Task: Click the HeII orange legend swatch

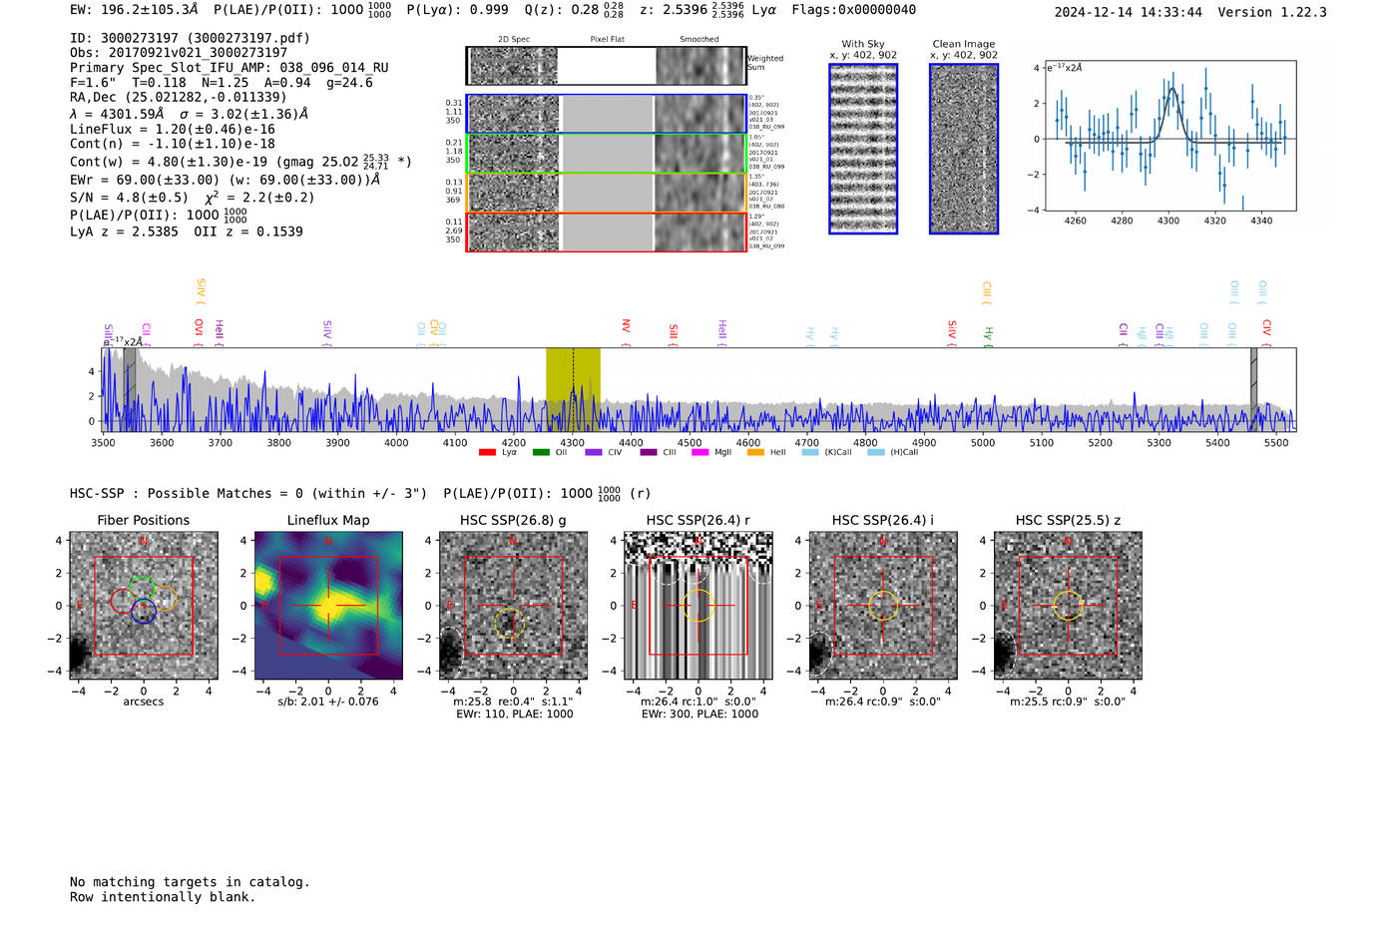Action: click(x=755, y=453)
